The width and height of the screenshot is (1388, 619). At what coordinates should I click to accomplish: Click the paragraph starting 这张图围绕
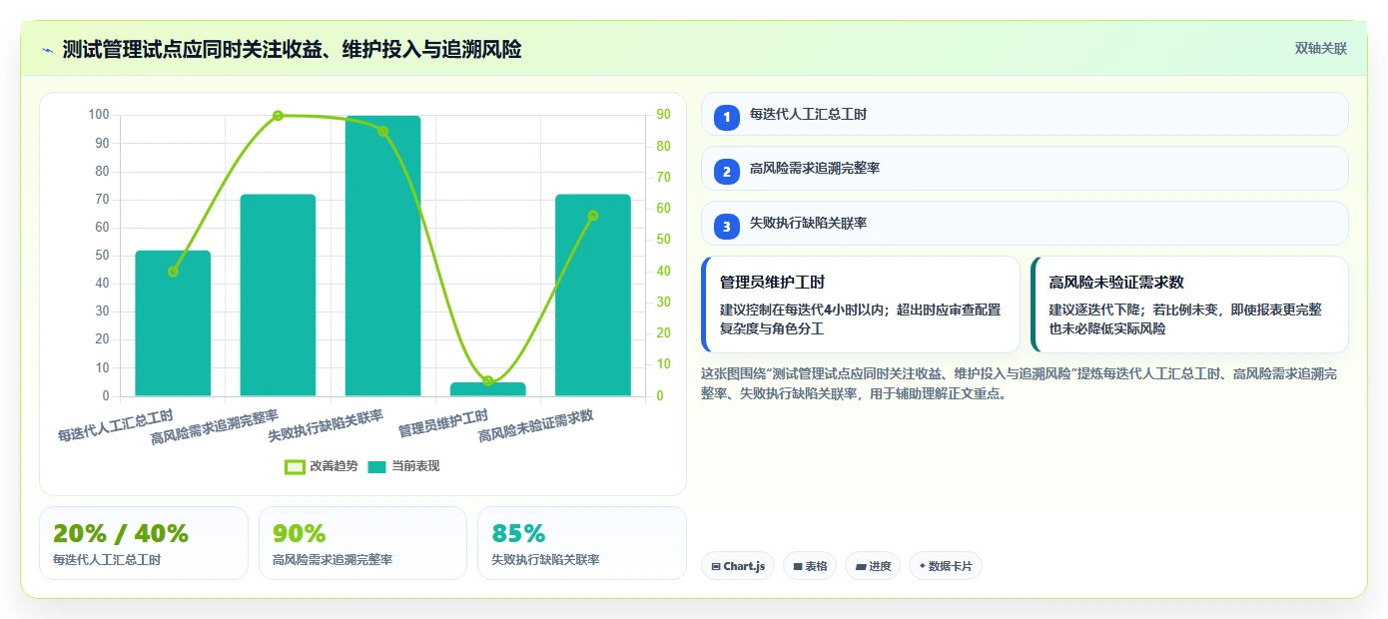pos(1020,383)
